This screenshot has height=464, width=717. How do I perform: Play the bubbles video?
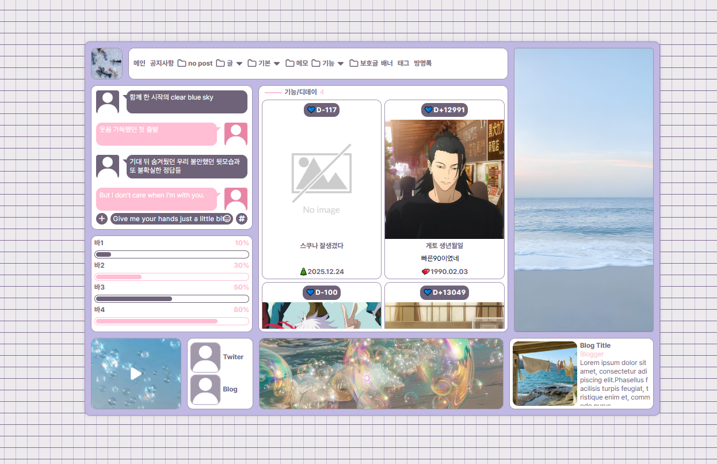coord(136,374)
